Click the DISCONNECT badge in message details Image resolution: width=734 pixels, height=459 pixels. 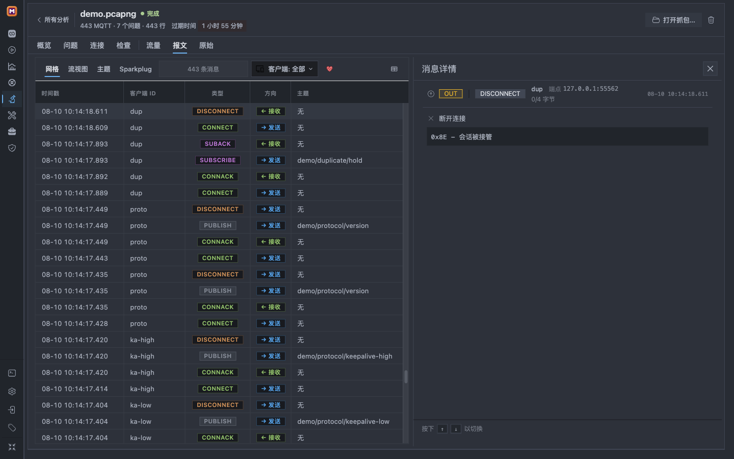(x=500, y=94)
